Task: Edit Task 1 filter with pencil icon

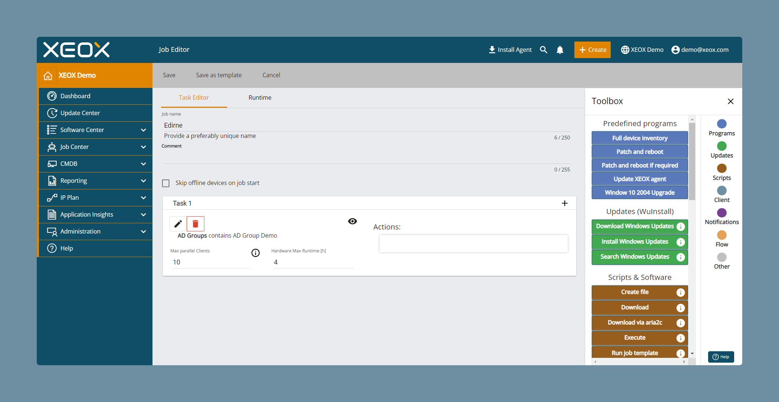Action: click(x=178, y=224)
